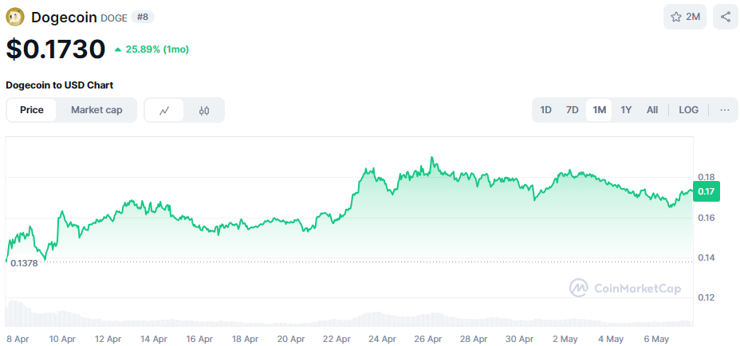This screenshot has width=740, height=346.
Task: Select the 7D time range
Action: pos(572,110)
